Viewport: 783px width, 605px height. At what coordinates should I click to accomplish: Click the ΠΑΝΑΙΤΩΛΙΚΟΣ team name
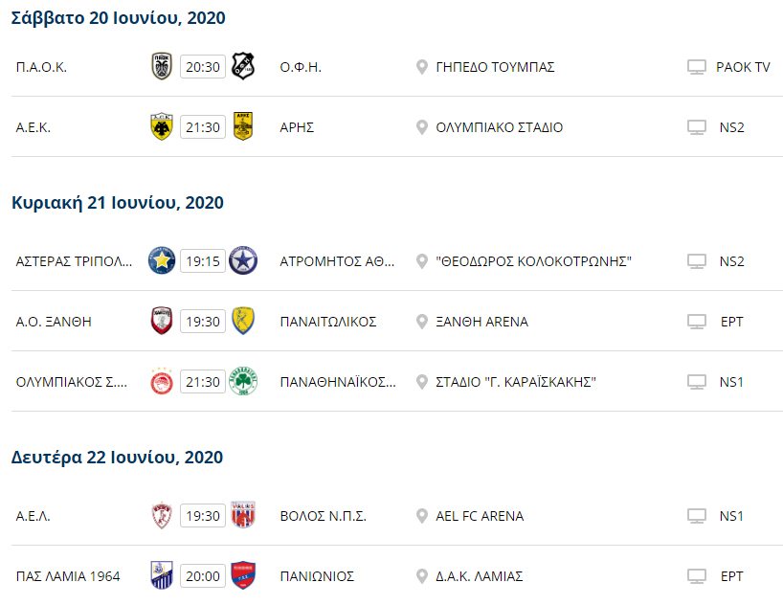(x=328, y=322)
